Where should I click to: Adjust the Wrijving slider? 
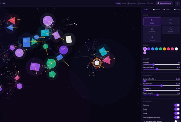pyautogui.click(x=162, y=90)
